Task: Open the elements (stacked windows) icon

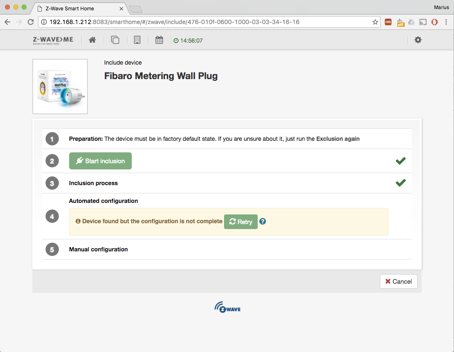Action: (x=115, y=40)
